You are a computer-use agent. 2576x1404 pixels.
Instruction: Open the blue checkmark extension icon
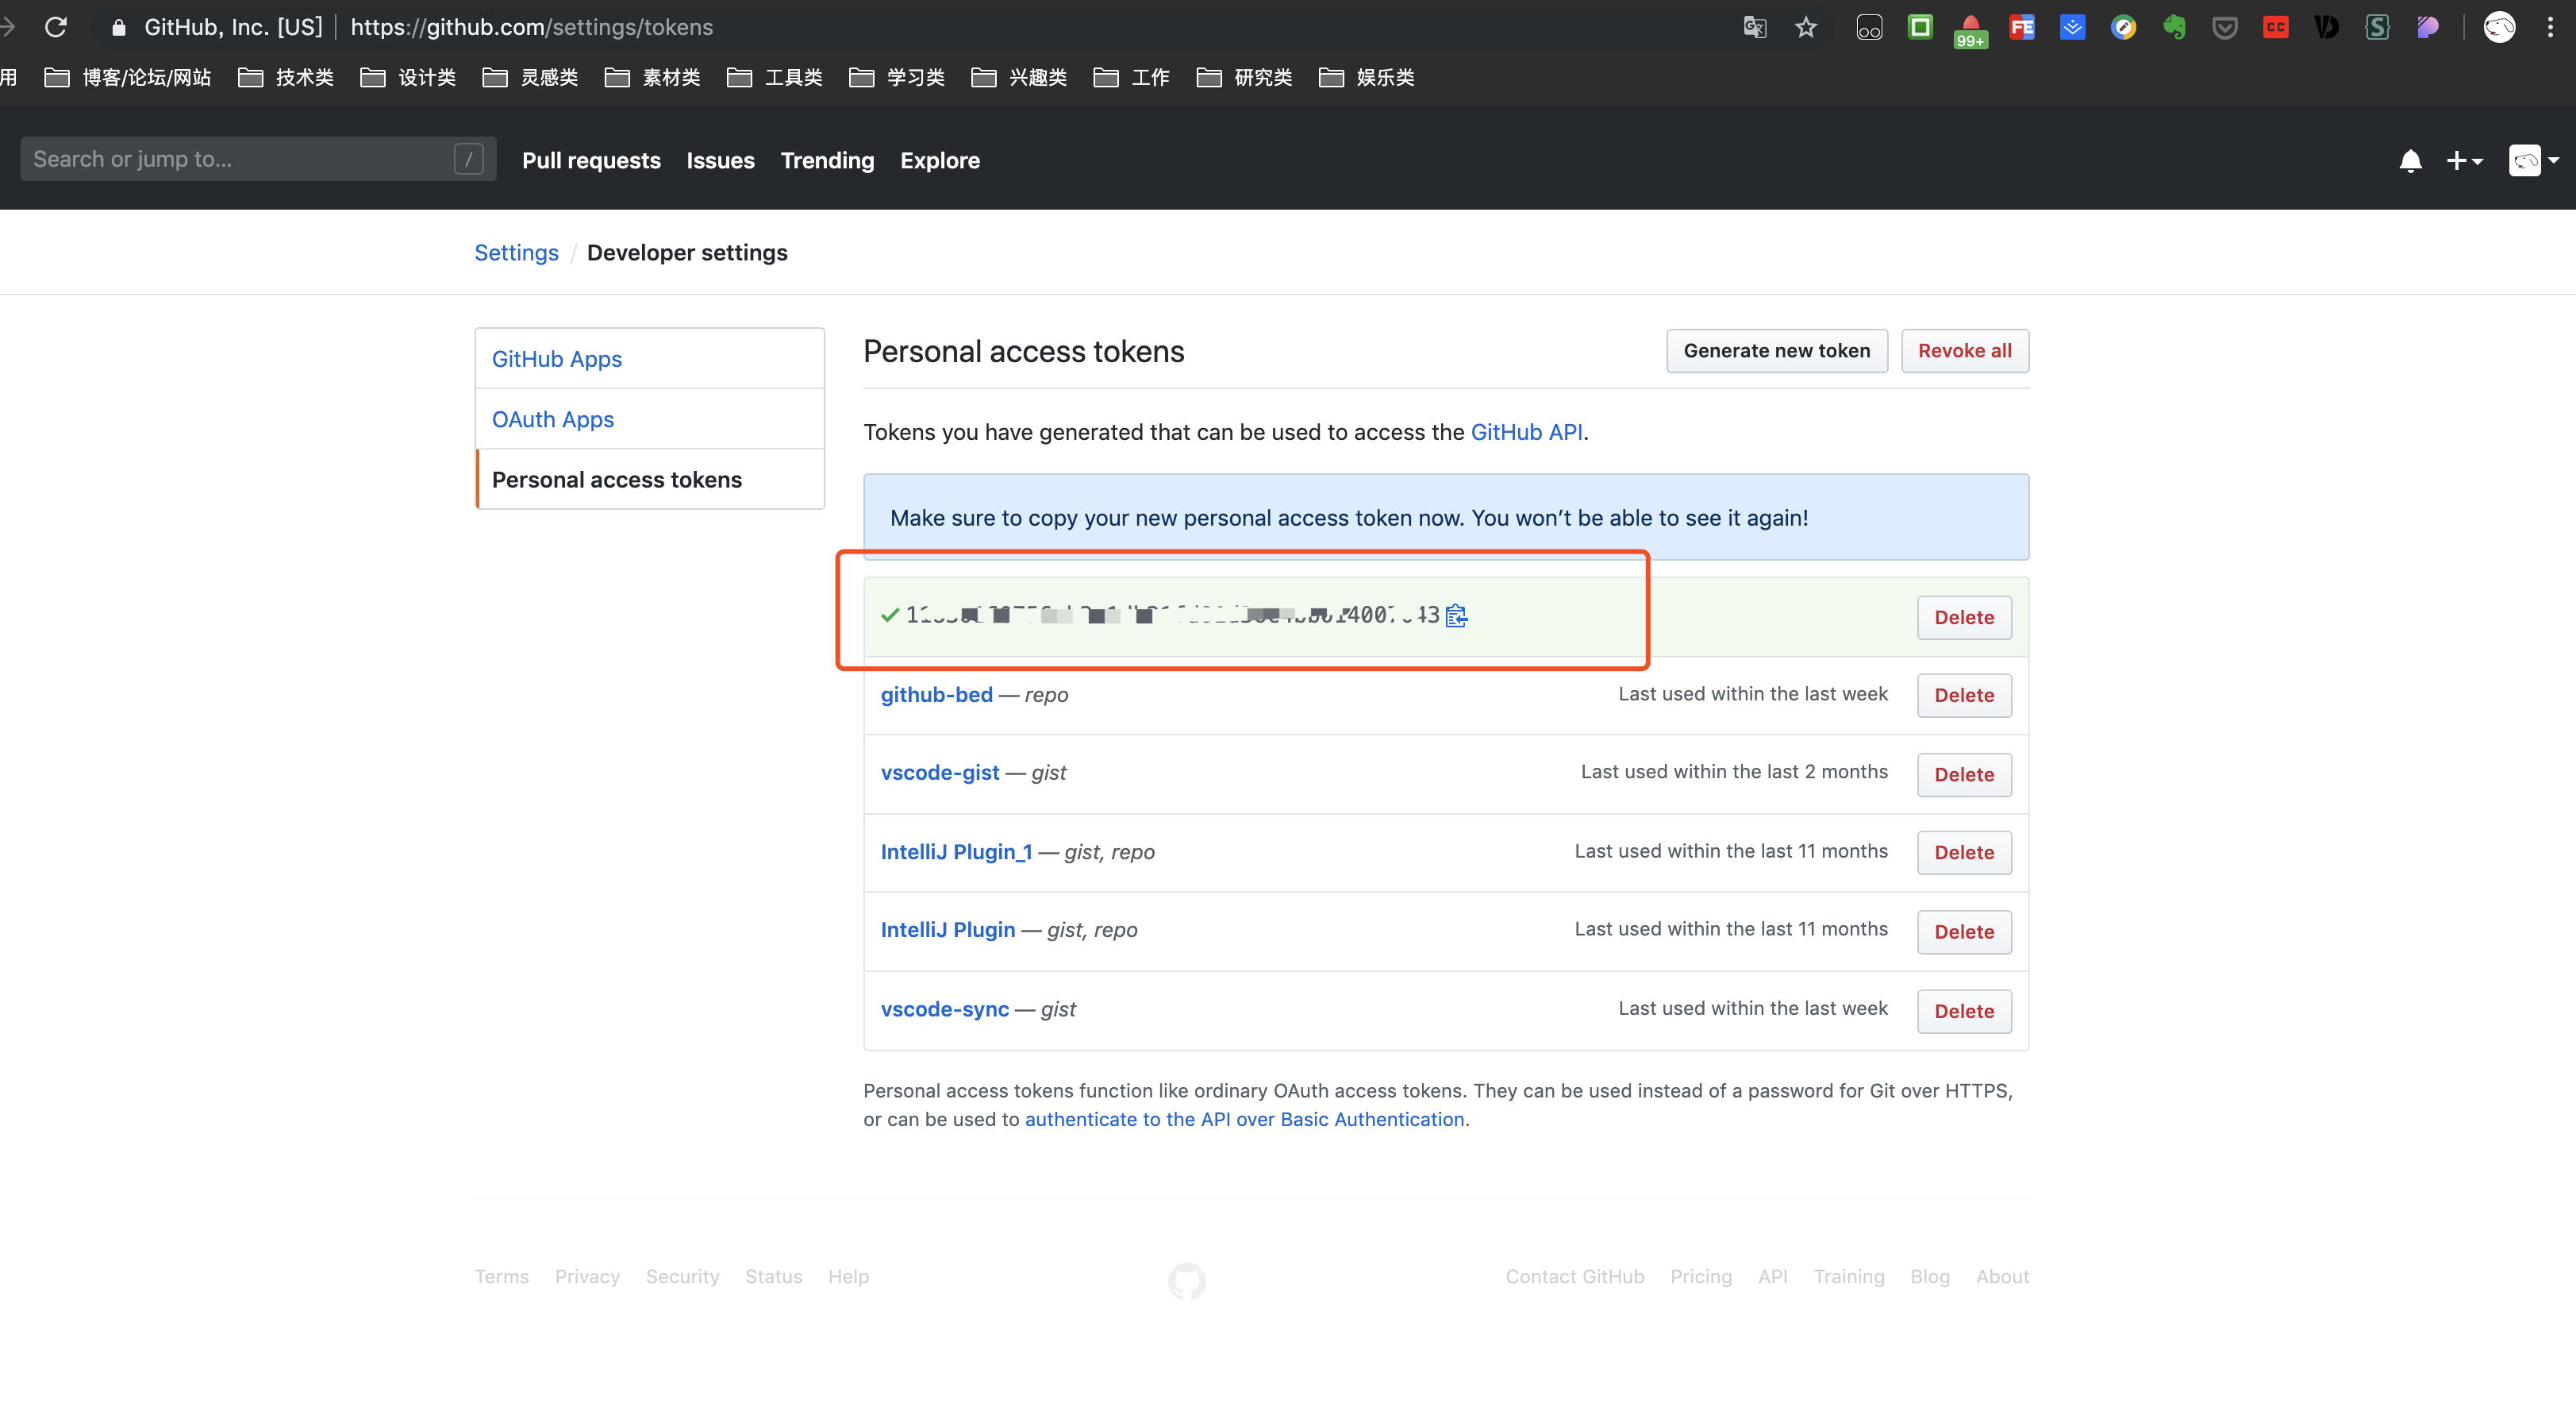(x=2073, y=27)
